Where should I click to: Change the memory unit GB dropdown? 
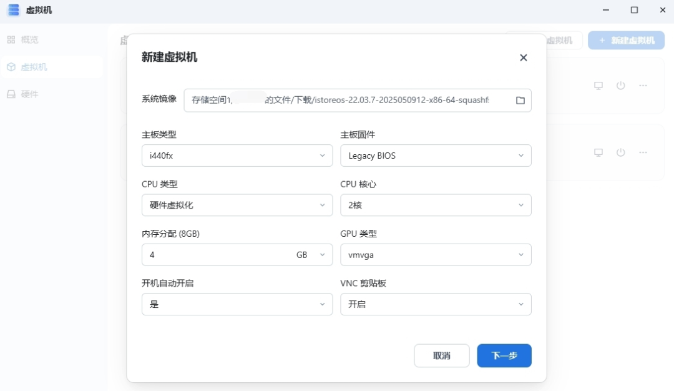(310, 255)
